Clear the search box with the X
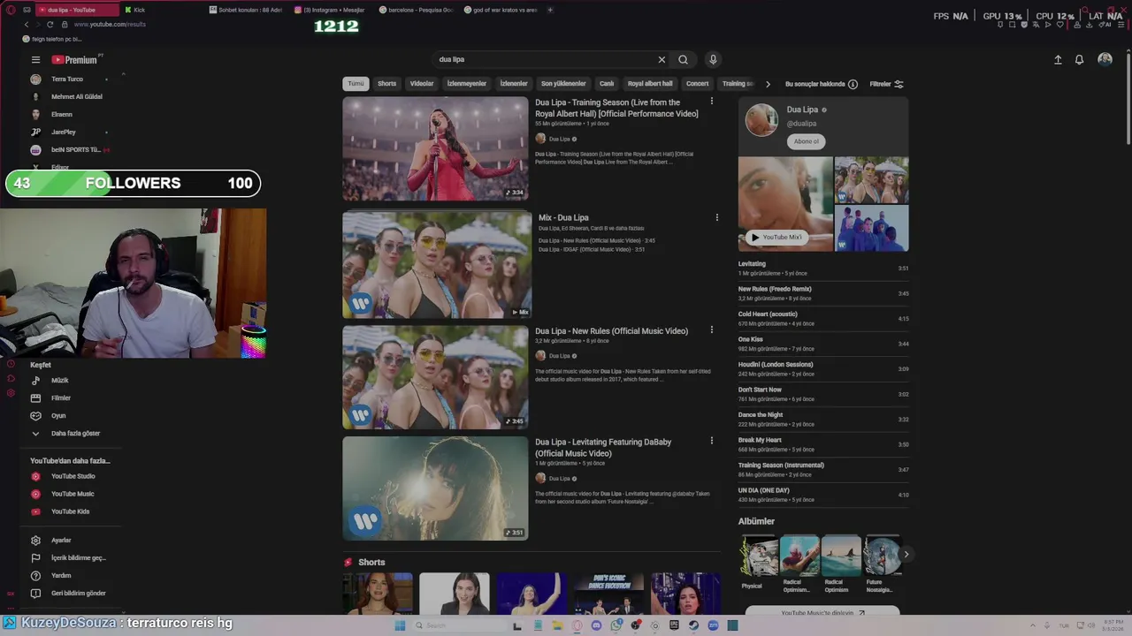This screenshot has height=636, width=1132. click(662, 59)
